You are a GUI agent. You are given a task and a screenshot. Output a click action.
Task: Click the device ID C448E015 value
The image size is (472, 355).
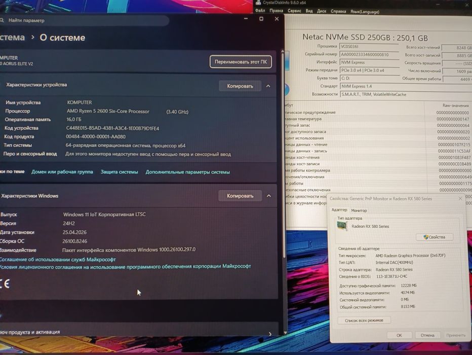(112, 128)
